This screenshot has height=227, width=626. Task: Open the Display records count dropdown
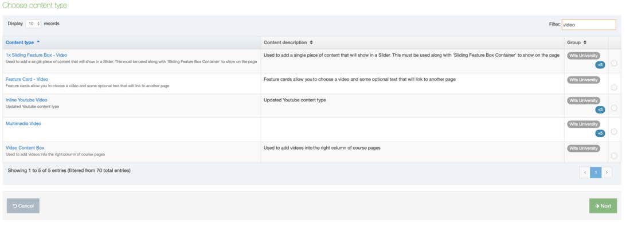tap(33, 24)
